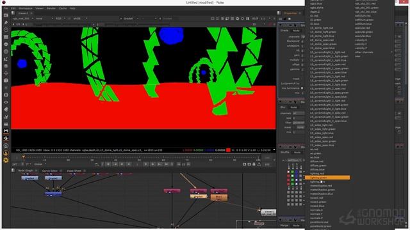Click the yellow gear icon at toolbar bottom

[x=6, y=160]
